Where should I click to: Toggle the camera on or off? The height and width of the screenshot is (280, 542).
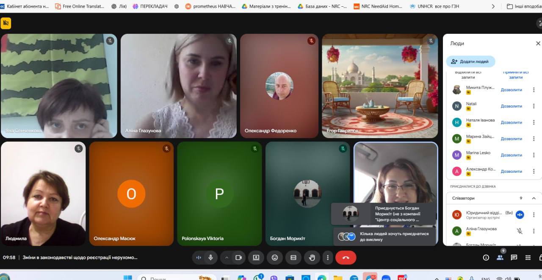click(x=238, y=258)
